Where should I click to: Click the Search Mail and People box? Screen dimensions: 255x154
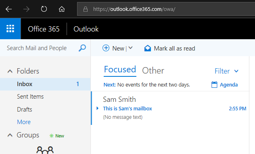37,48
